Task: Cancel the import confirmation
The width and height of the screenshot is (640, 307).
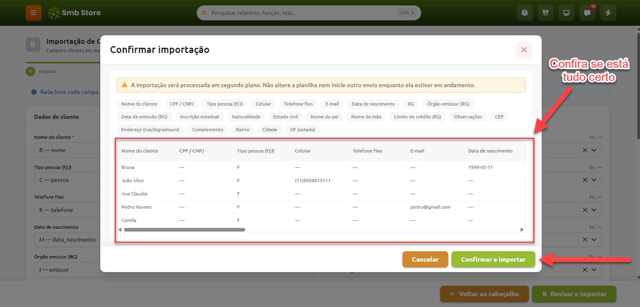Action: (x=425, y=259)
